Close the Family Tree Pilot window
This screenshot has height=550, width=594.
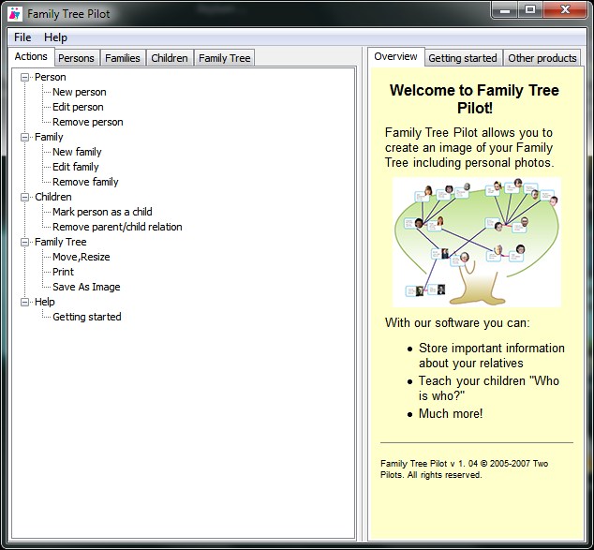[565, 9]
